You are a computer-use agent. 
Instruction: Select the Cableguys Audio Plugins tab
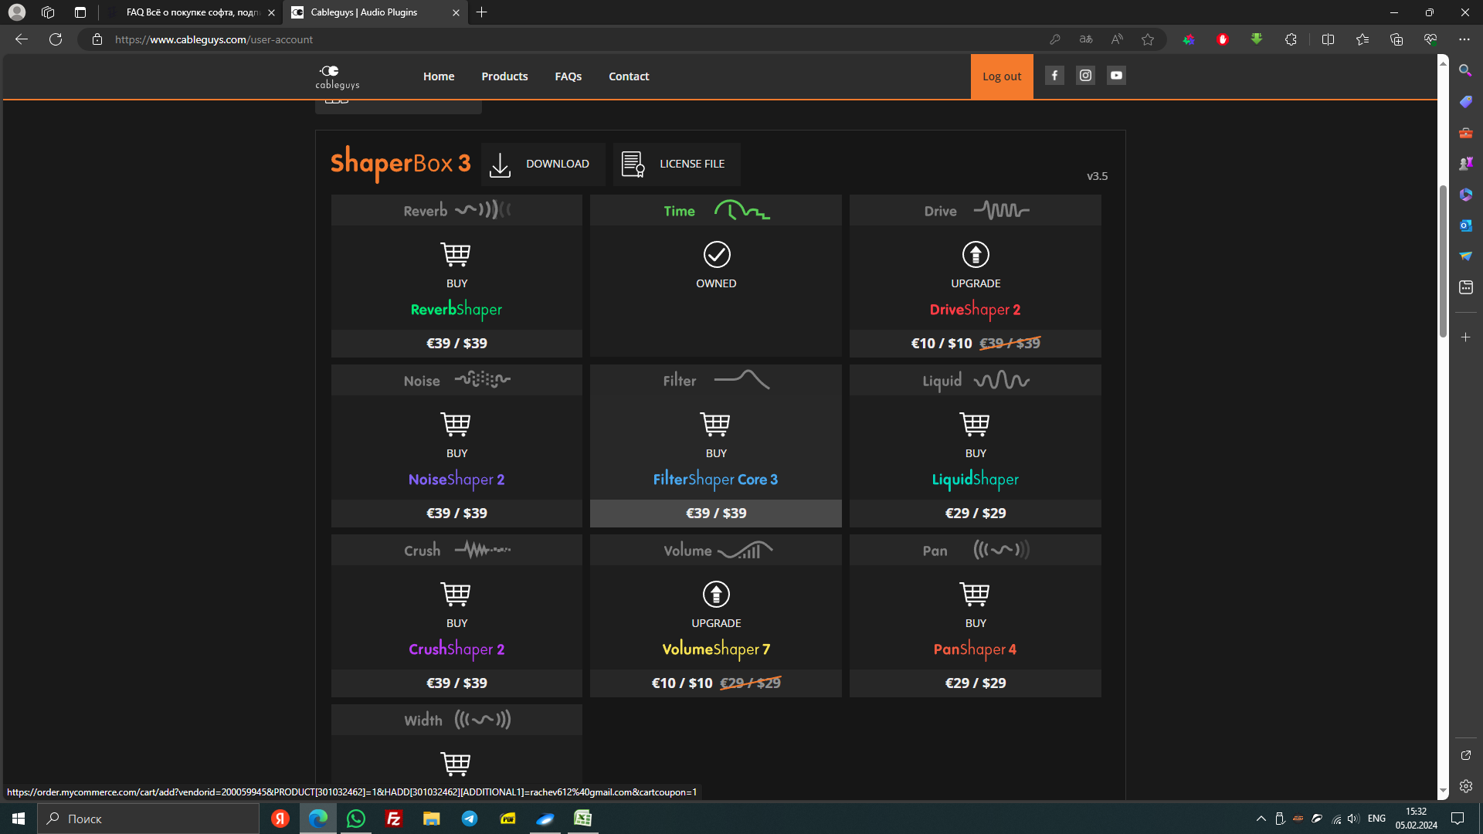point(376,12)
